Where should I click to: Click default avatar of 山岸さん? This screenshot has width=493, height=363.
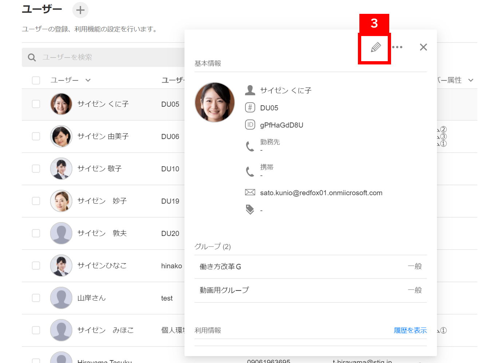point(61,298)
